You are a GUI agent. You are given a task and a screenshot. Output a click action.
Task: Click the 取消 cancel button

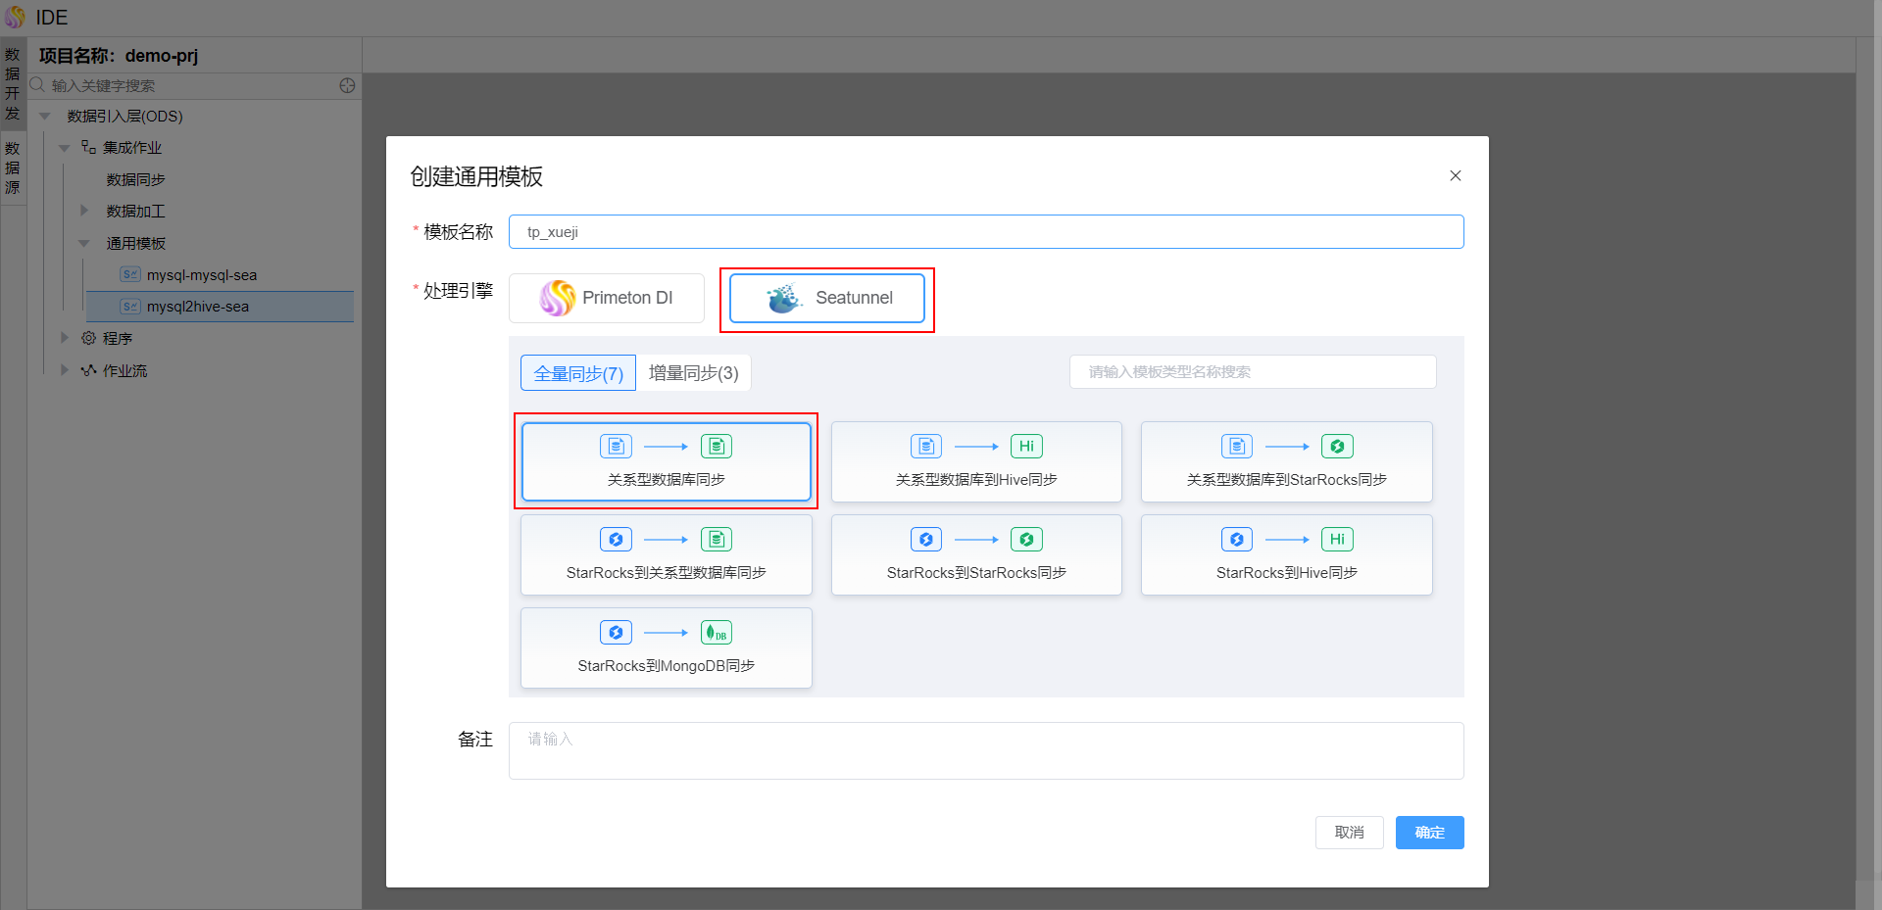(x=1350, y=833)
